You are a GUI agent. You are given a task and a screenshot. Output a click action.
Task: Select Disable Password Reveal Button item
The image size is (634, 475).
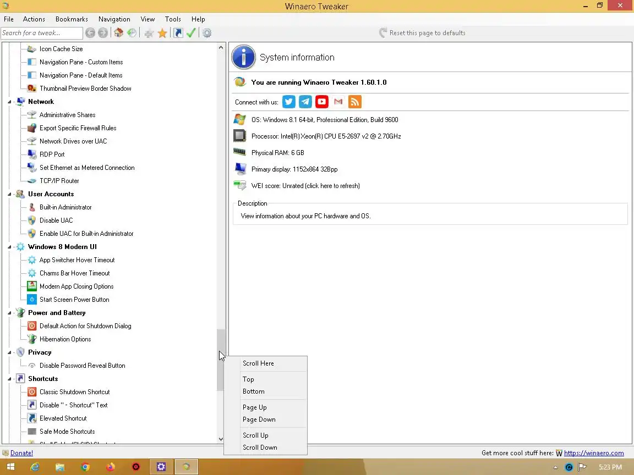click(x=82, y=366)
